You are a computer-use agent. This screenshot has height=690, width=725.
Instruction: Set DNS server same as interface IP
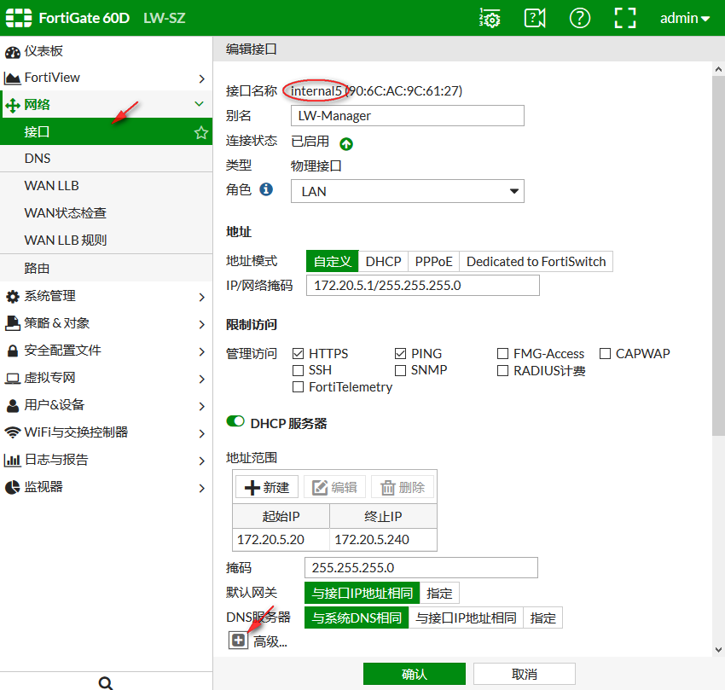[466, 618]
